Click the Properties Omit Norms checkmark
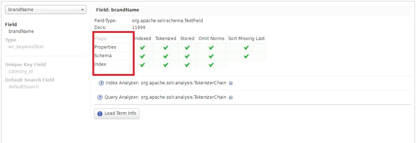 211,47
